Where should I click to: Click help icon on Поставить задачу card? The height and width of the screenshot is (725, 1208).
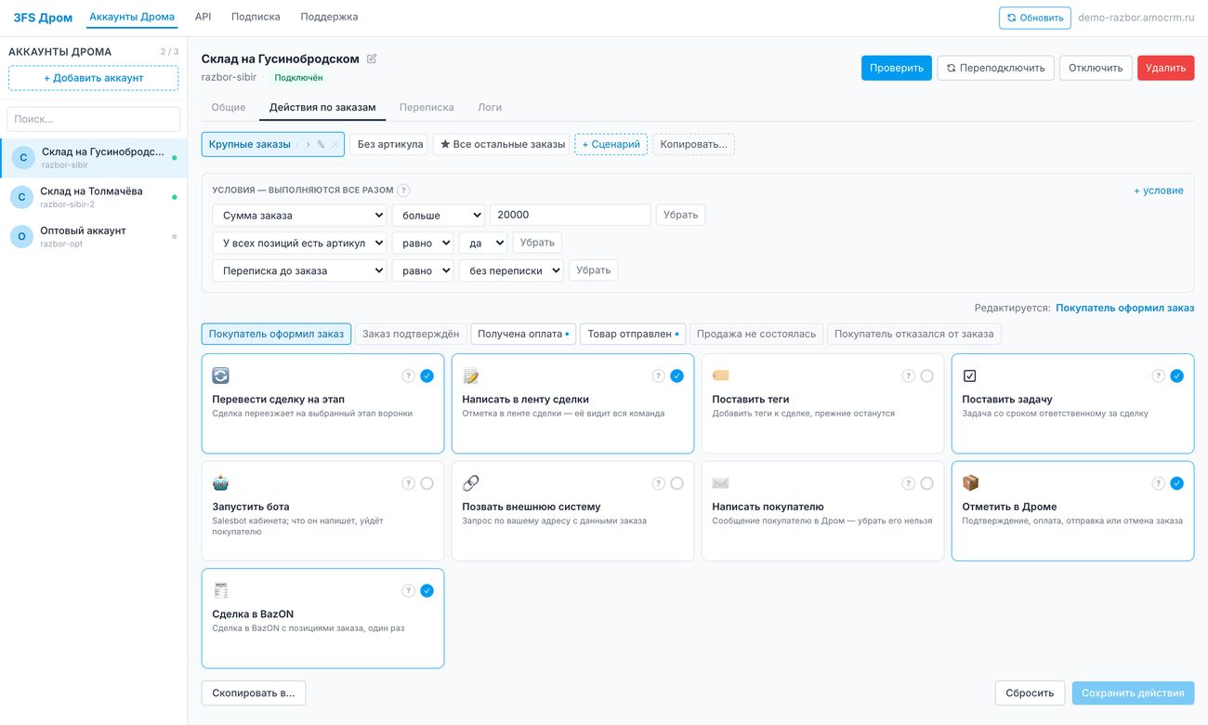(1158, 376)
